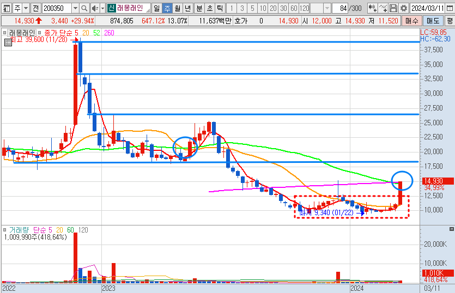
Task: Click the magenta 260 moving average label
Action: coord(109,33)
